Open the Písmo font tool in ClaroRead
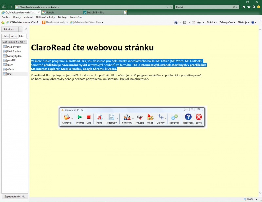The width and height of the screenshot is (262, 202). (x=99, y=117)
